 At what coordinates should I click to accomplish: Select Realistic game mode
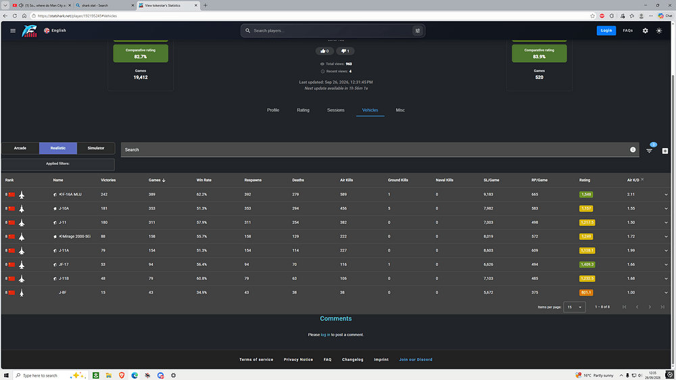(x=57, y=148)
